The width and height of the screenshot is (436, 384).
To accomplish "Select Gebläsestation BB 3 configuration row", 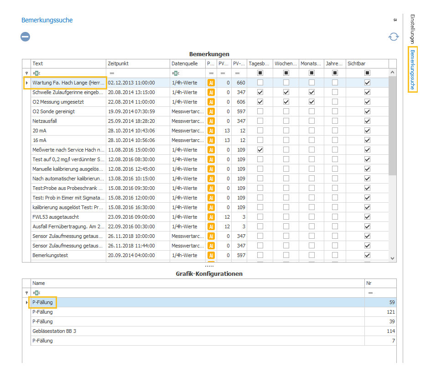I will pyautogui.click(x=209, y=331).
